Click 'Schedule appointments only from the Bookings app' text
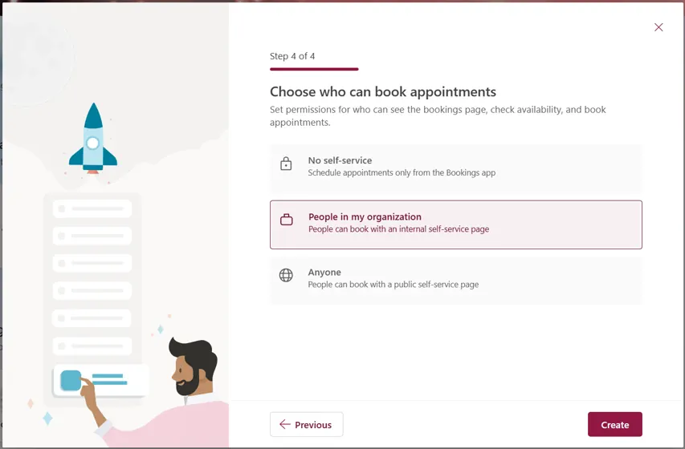This screenshot has height=449, width=685. point(402,173)
